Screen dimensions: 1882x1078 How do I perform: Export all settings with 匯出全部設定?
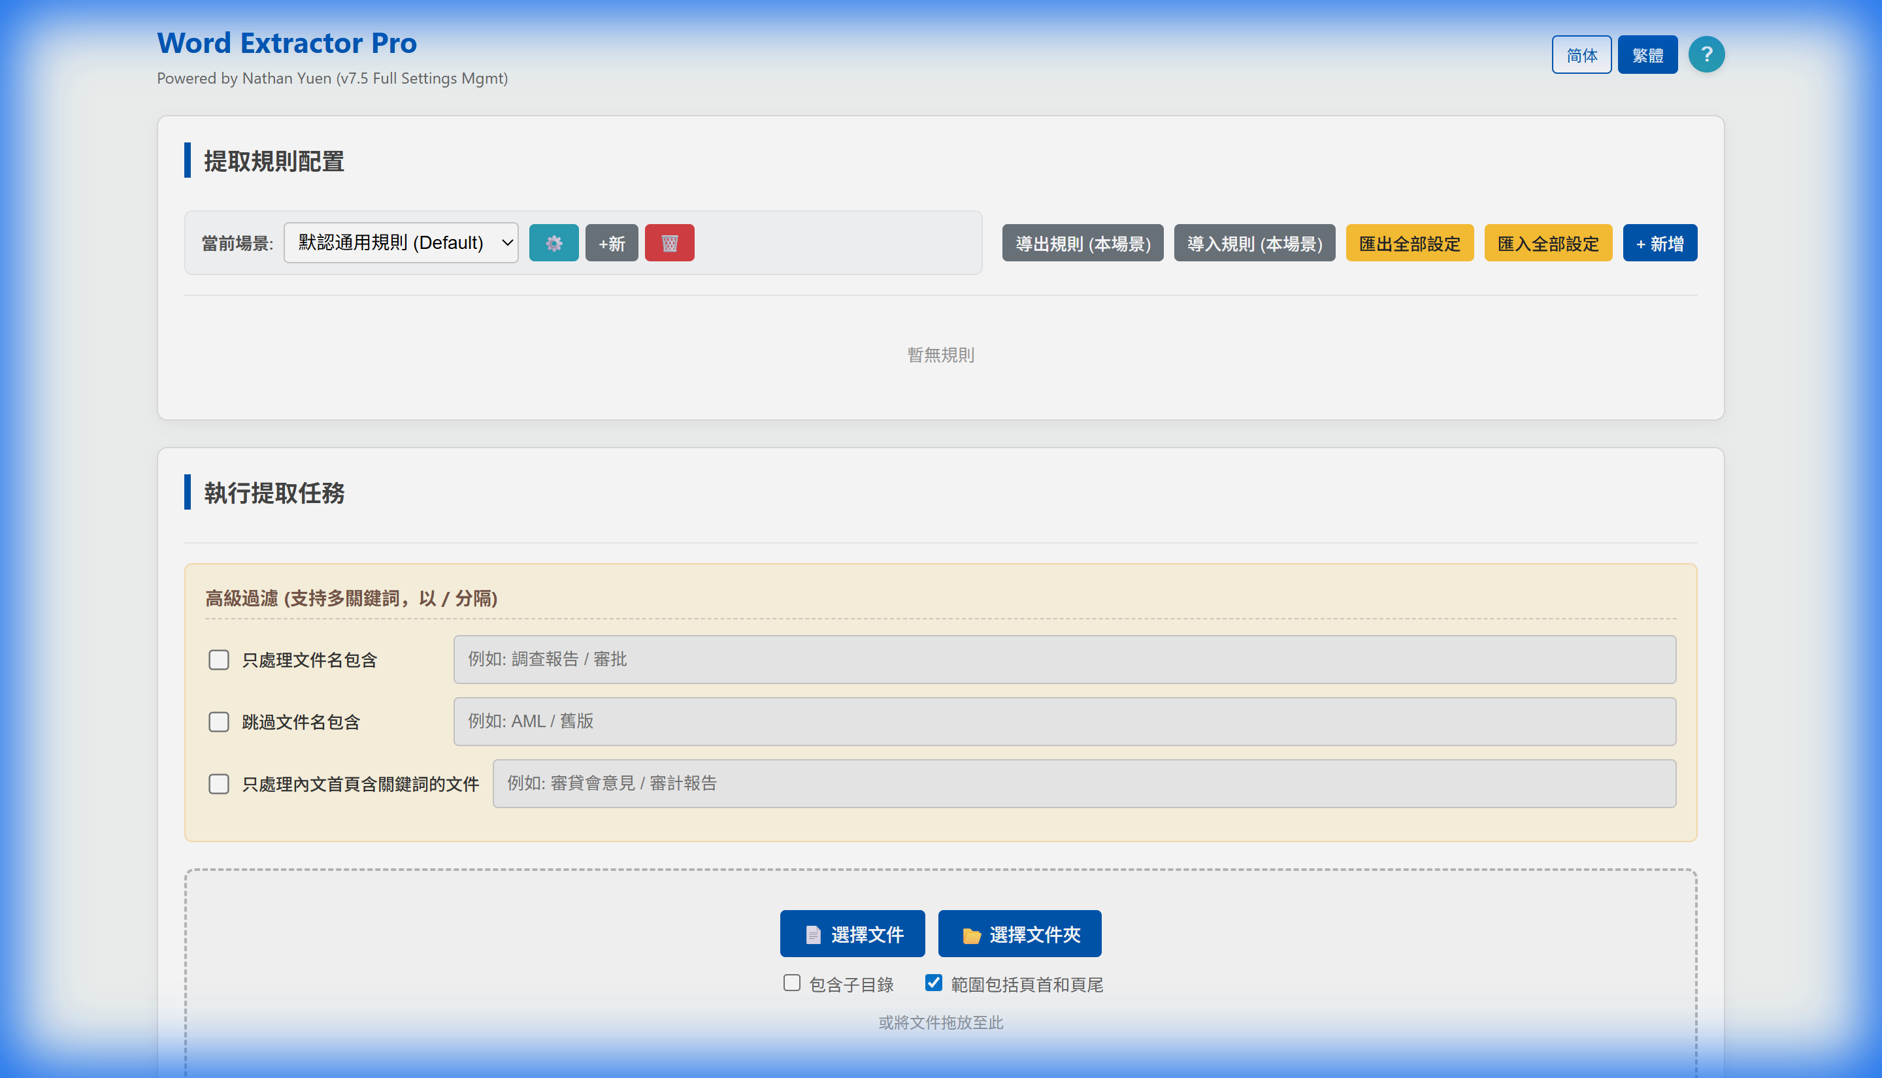(x=1409, y=242)
